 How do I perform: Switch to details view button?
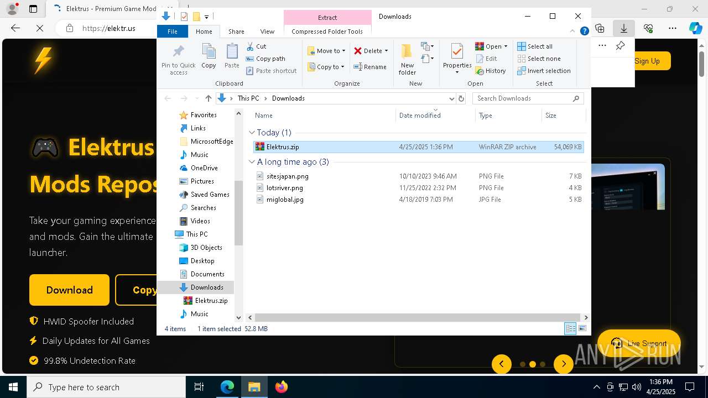(x=570, y=328)
